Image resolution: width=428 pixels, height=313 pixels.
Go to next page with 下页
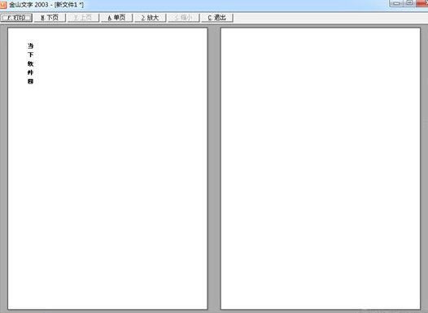click(x=50, y=18)
